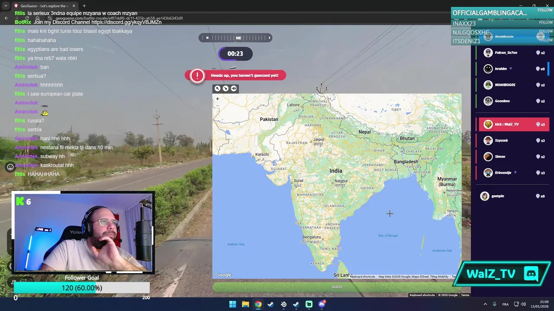Click the Myanmar (Burma) label on map
554x311 pixels.
pos(447,181)
